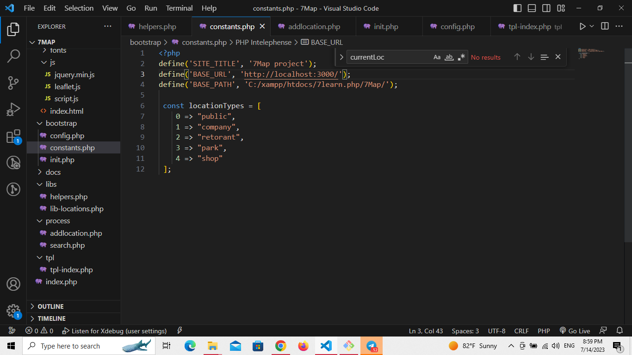This screenshot has height=355, width=632.
Task: Open the Run and Debug view
Action: pyautogui.click(x=13, y=110)
